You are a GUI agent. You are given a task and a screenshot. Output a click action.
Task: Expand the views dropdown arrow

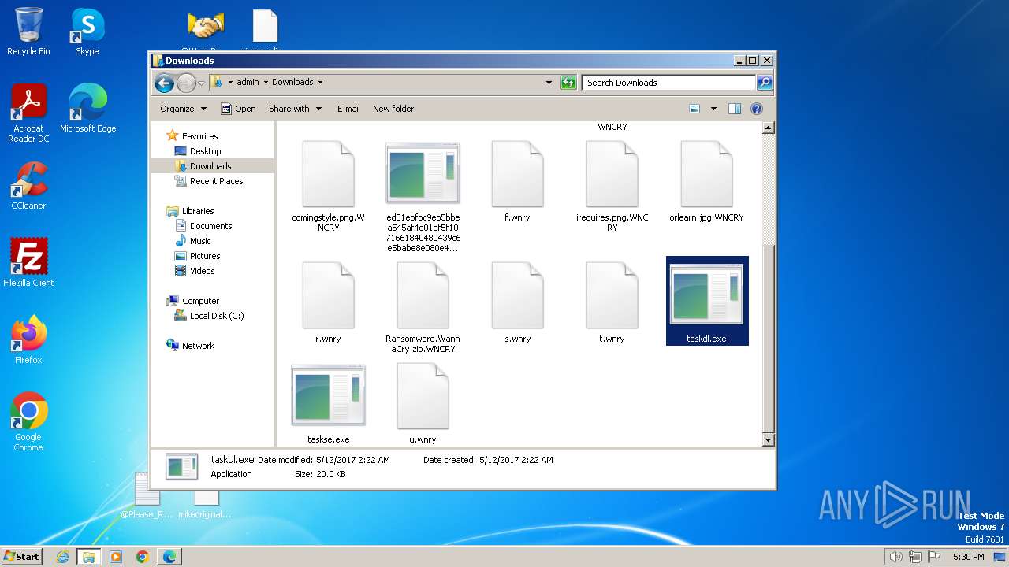click(x=713, y=109)
